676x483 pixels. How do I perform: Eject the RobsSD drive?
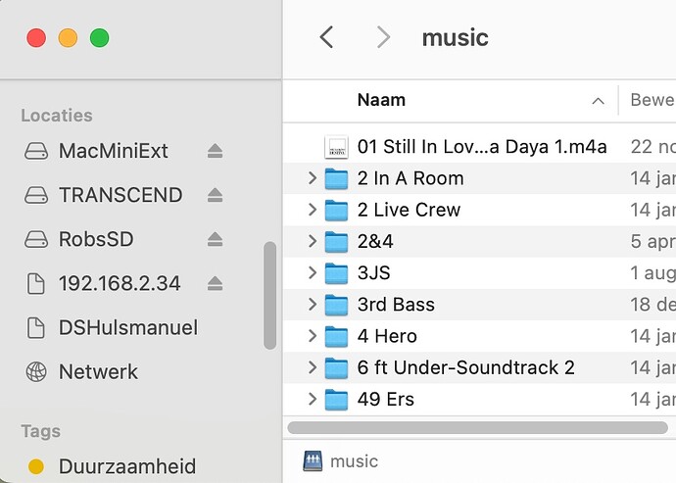[x=215, y=239]
